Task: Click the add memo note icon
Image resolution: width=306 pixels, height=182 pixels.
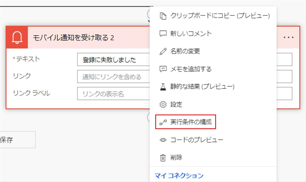Action: pos(163,69)
